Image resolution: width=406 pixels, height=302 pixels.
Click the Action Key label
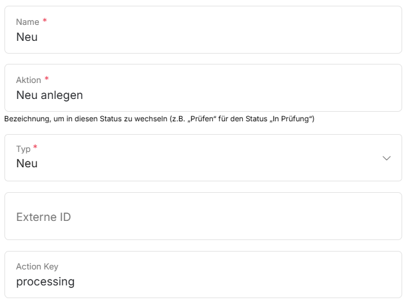click(x=37, y=267)
